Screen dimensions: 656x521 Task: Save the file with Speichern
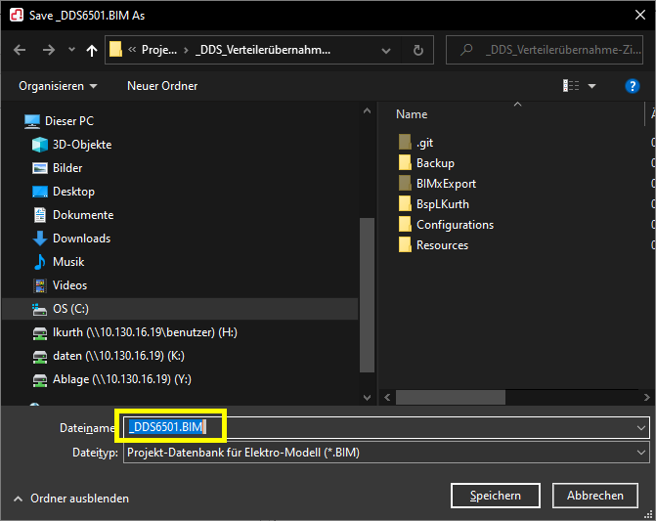click(x=496, y=496)
